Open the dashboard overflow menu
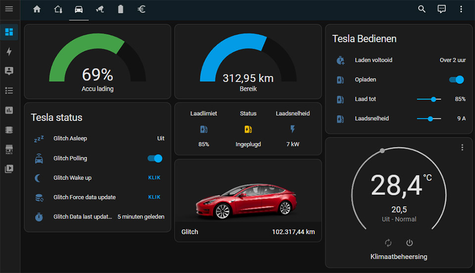 [x=461, y=9]
